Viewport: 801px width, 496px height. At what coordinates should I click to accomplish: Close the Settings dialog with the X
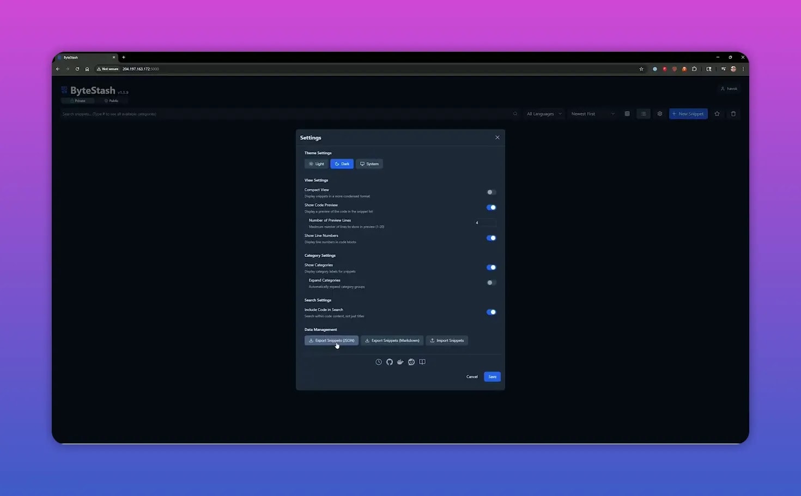click(x=497, y=137)
